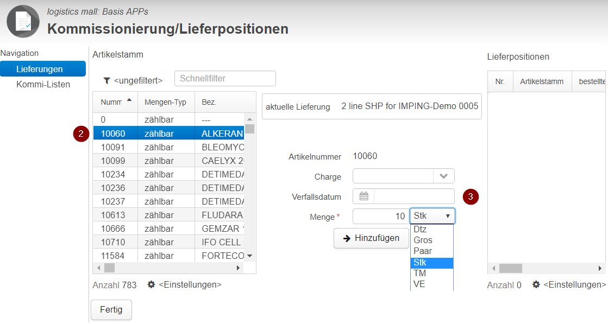Click the Menge quantity field

[x=381, y=216]
